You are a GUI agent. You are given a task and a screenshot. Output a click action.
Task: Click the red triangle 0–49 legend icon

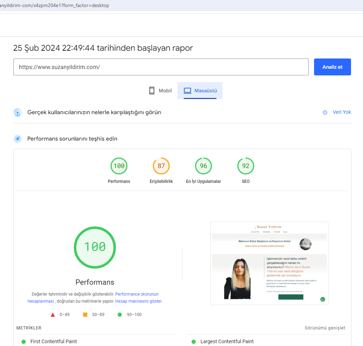(x=53, y=315)
